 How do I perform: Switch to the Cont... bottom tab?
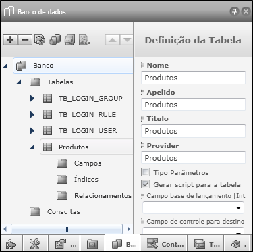point(165,244)
